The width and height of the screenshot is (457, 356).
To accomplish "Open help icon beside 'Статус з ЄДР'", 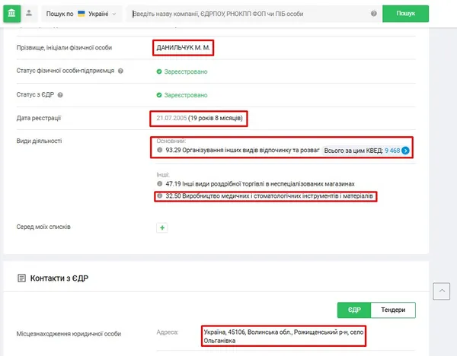I will [60, 95].
